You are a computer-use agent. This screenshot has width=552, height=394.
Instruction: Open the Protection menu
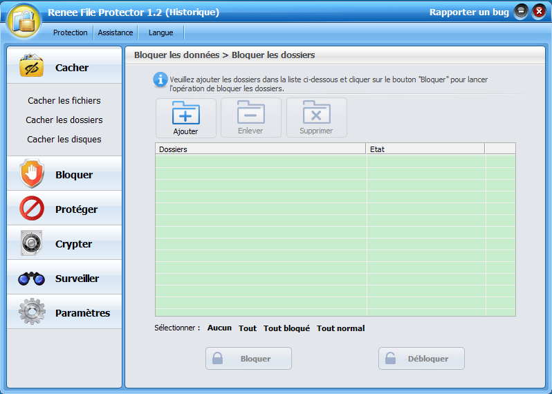coord(71,32)
